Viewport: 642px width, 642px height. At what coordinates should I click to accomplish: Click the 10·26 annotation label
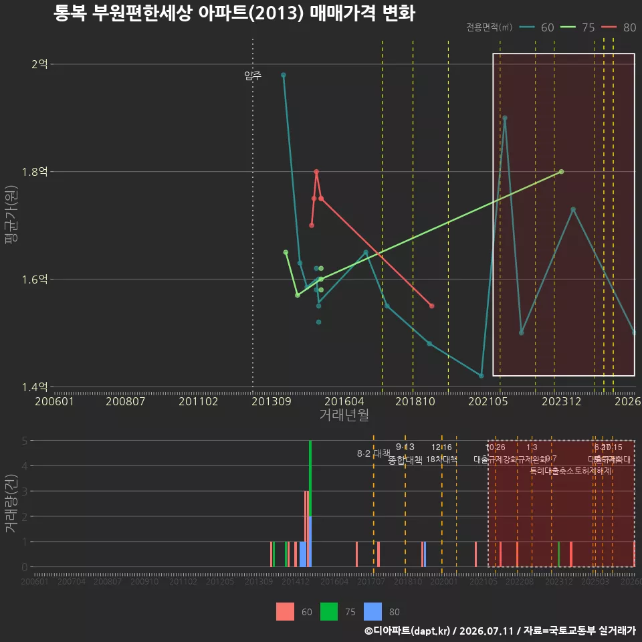pos(496,447)
